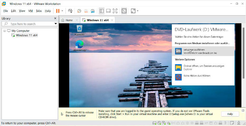Screen dimensions: 246x126
Task: Open the Library search dropdown arrow
Action: (x=56, y=24)
